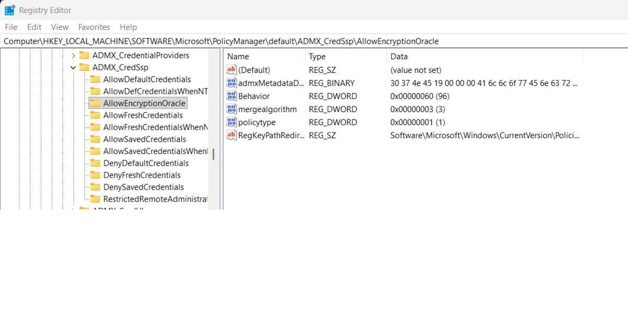Select the DenySavedCredentials key
This screenshot has height=330, width=628.
point(143,187)
